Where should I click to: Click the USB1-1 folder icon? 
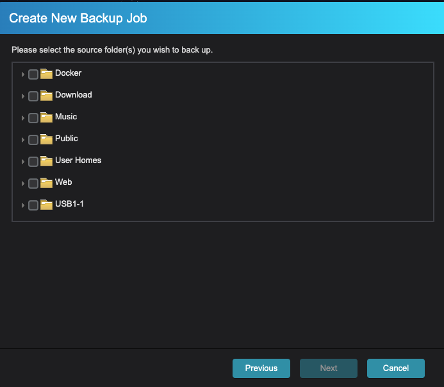coord(46,205)
